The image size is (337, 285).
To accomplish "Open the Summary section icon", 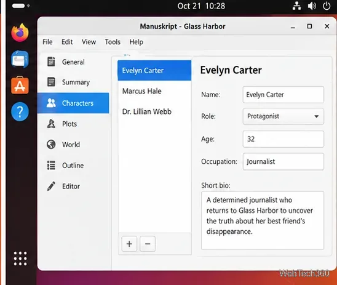I will (51, 82).
